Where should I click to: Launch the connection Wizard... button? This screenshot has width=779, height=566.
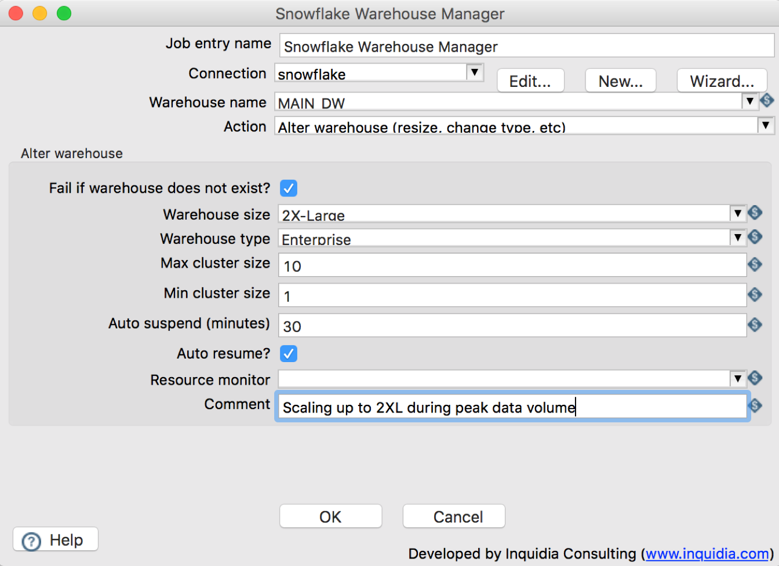coord(722,81)
